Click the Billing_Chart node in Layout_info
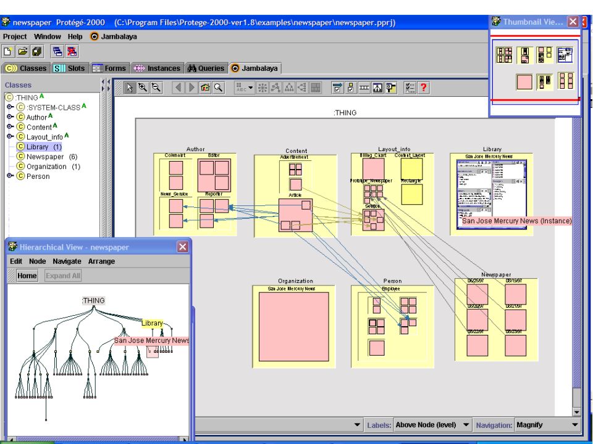 pos(373,169)
